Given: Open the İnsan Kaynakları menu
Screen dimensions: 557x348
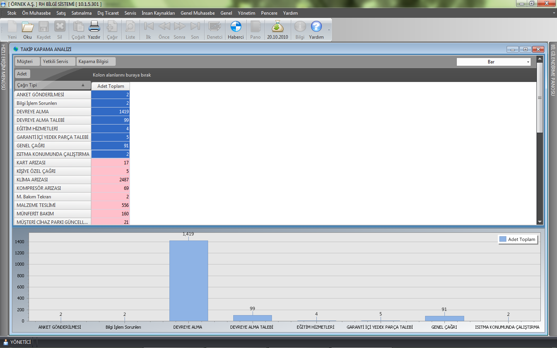Looking at the screenshot, I should pos(158,13).
